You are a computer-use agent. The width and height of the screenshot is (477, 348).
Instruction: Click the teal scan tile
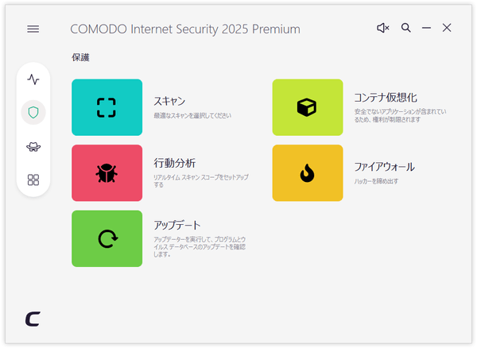tap(107, 107)
